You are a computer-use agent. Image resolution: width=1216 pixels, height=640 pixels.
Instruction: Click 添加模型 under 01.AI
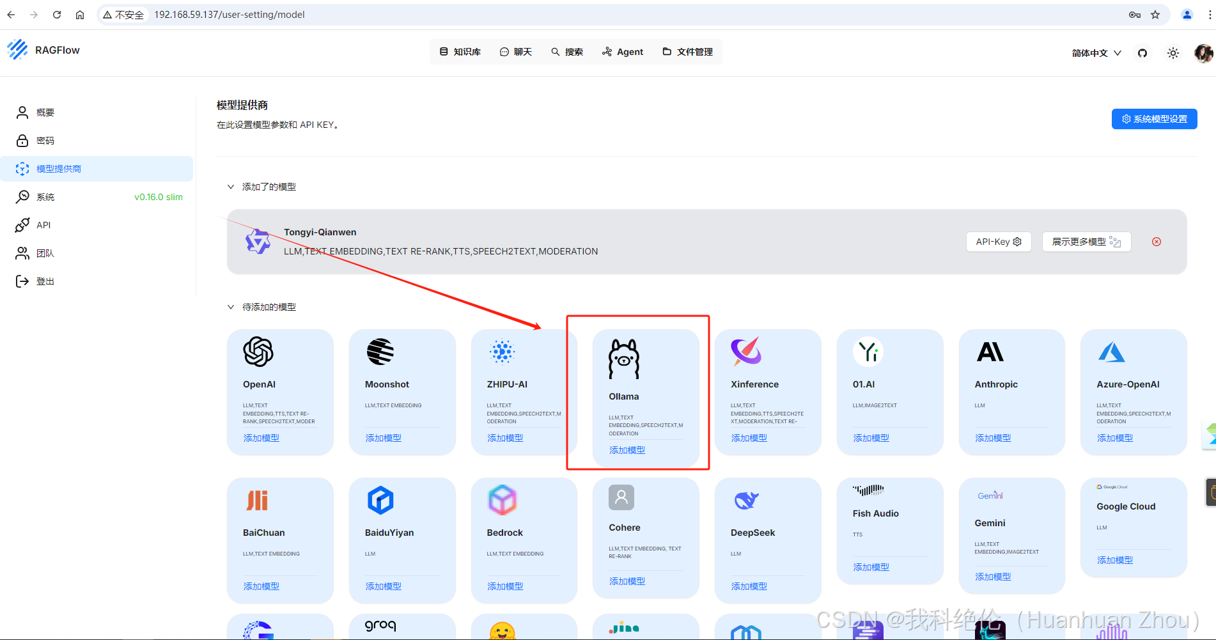871,438
